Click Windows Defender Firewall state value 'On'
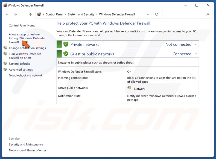 [129, 72]
